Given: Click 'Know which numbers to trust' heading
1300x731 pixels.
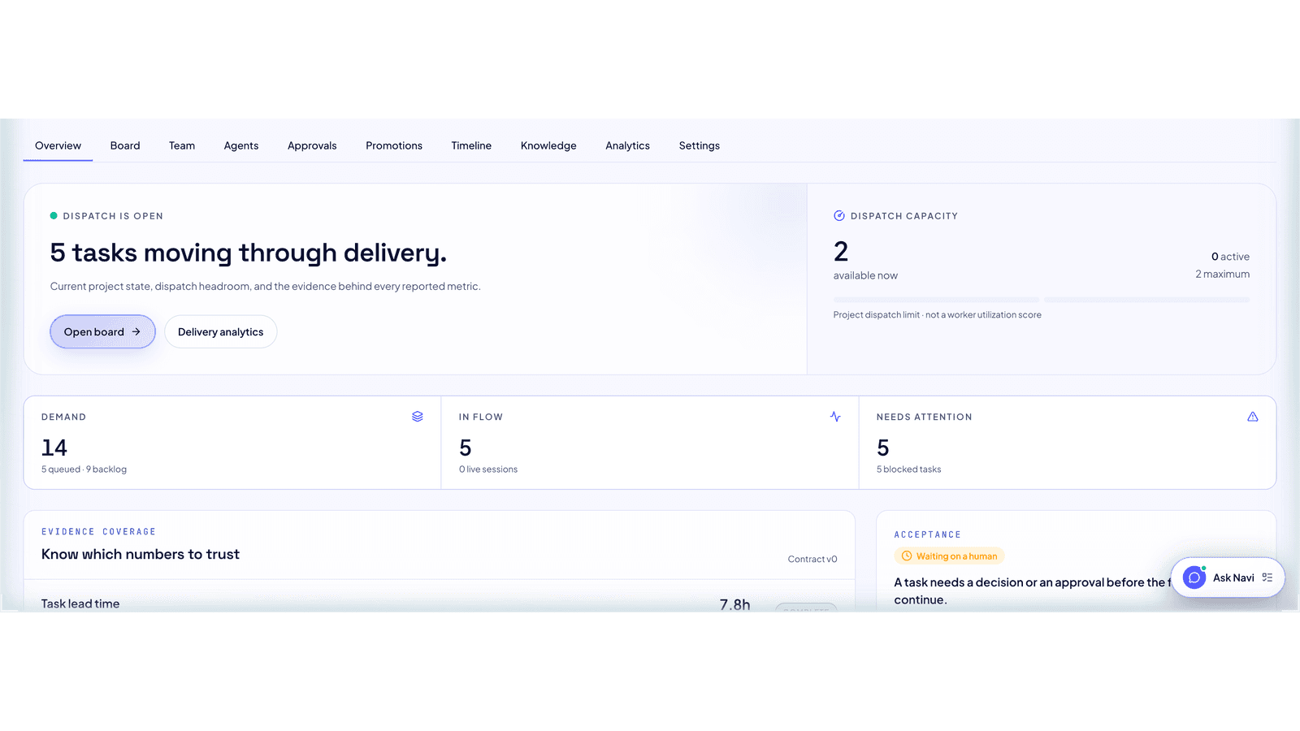Looking at the screenshot, I should tap(141, 554).
